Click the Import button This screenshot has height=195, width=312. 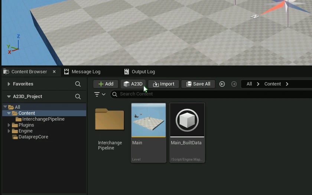pyautogui.click(x=163, y=84)
